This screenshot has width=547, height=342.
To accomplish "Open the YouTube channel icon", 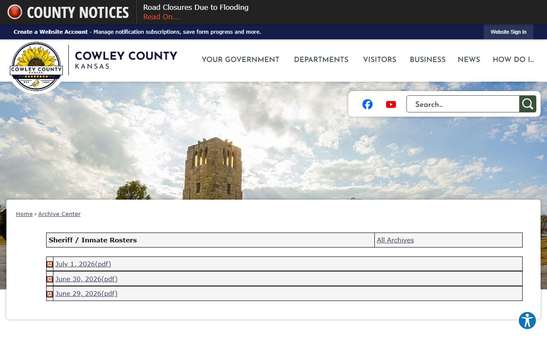I will pyautogui.click(x=391, y=104).
